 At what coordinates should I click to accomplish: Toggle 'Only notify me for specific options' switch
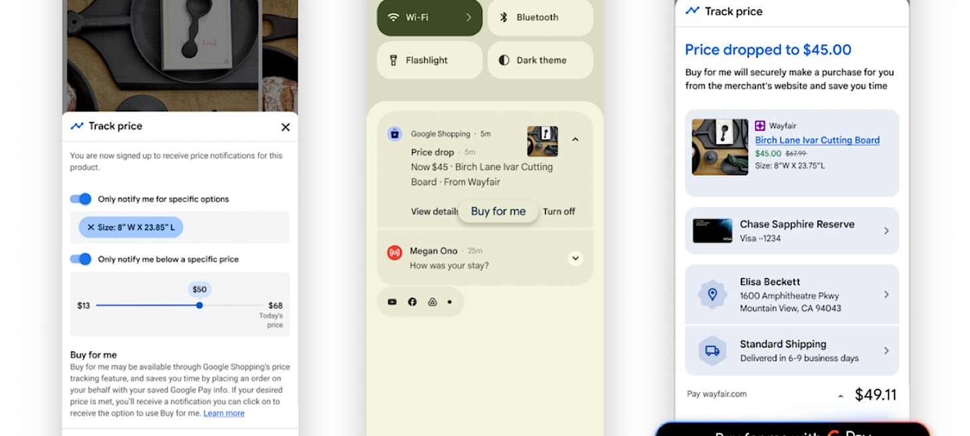point(81,199)
